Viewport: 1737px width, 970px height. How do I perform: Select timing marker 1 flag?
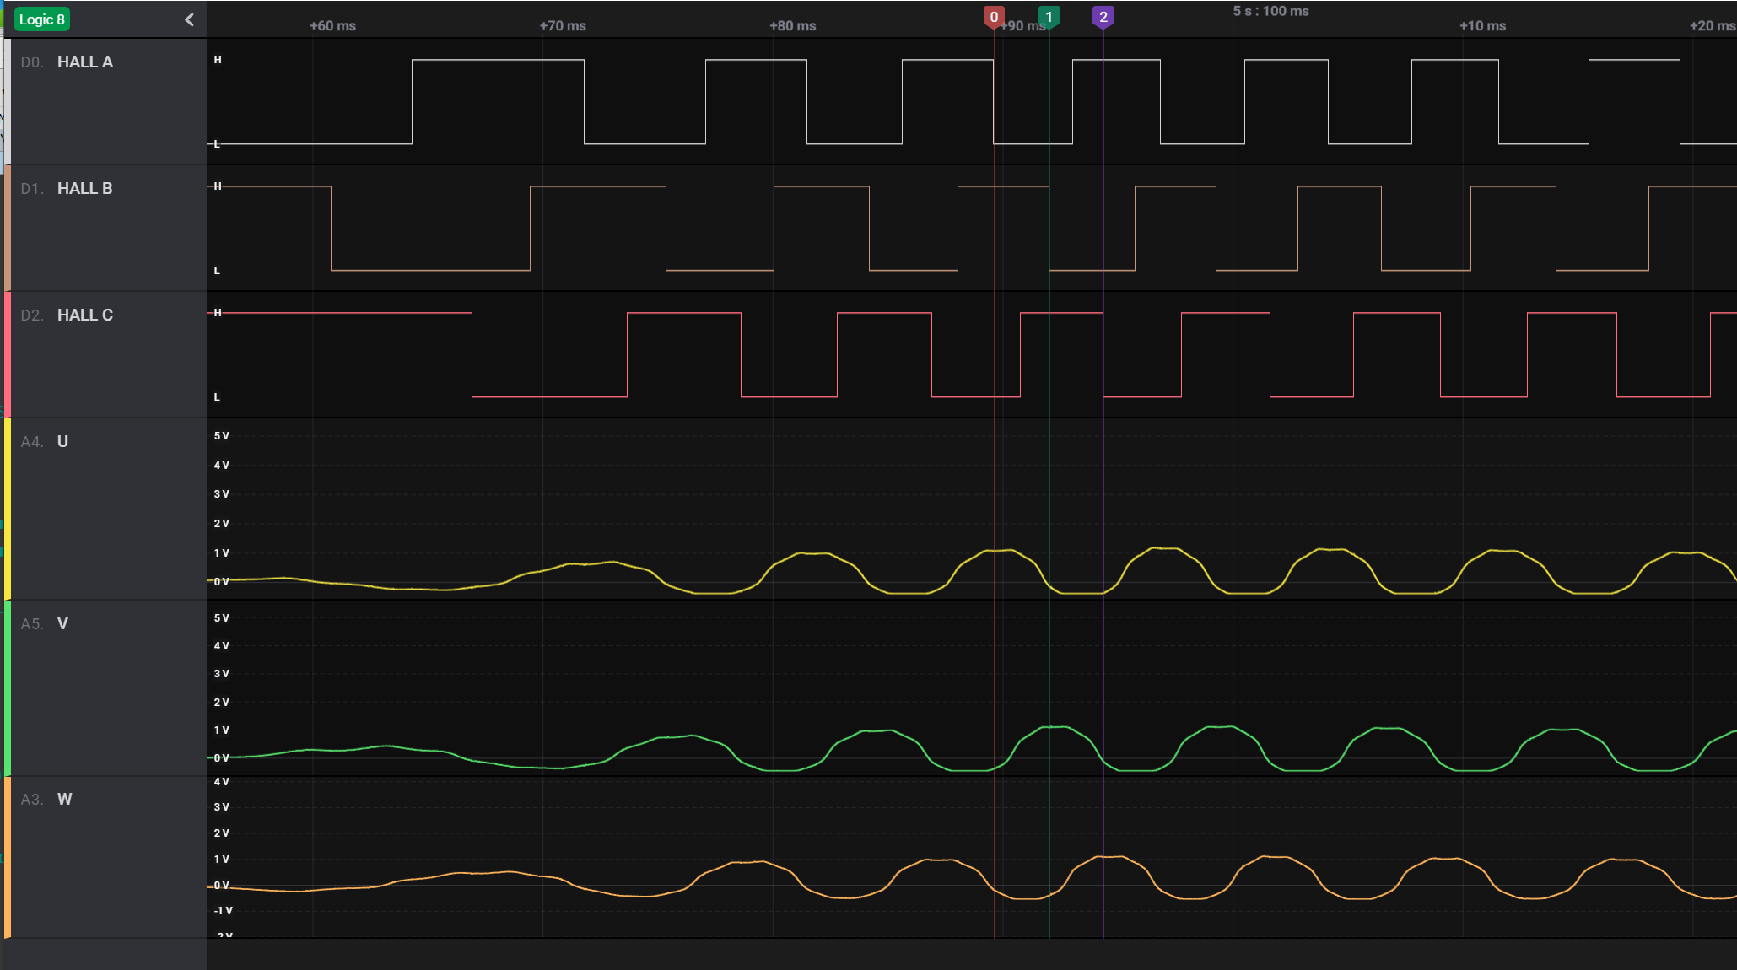tap(1049, 18)
